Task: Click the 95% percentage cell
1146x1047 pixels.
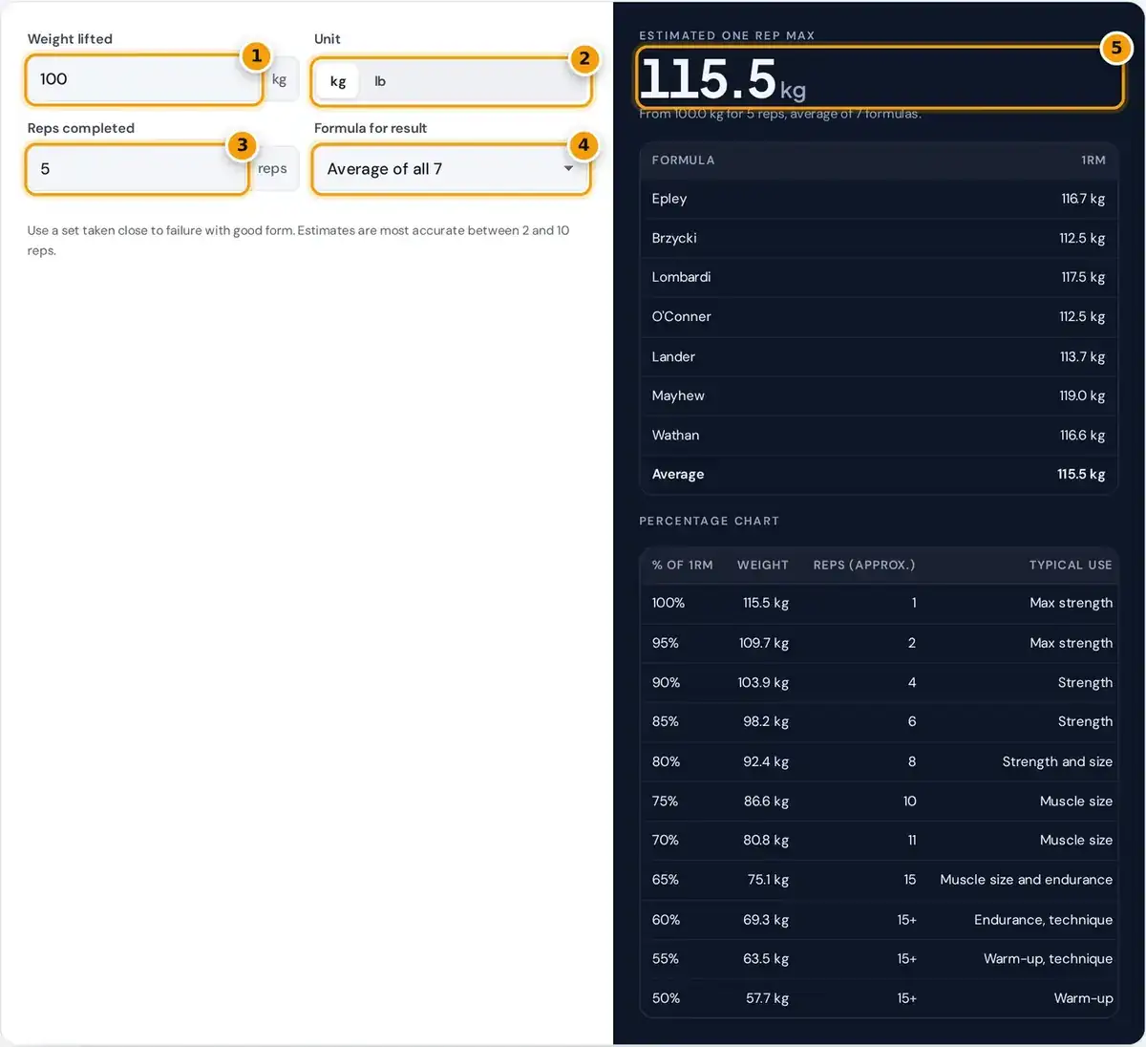Action: [x=666, y=643]
